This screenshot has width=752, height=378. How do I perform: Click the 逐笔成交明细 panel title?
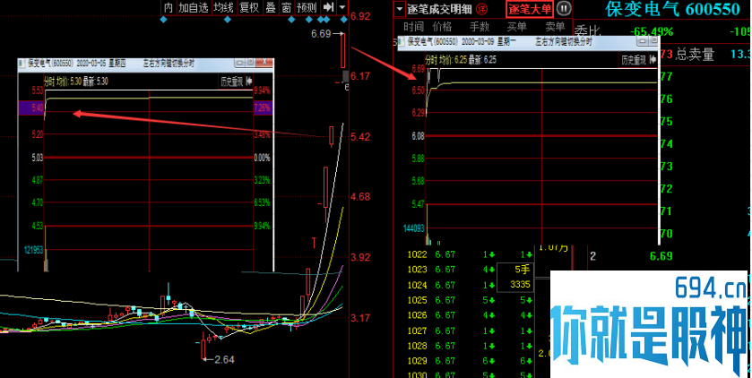440,9
